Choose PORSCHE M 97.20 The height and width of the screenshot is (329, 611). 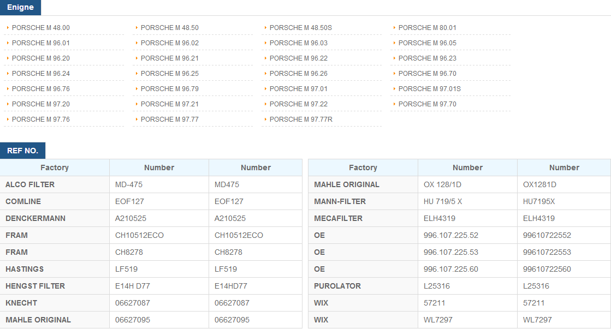pyautogui.click(x=41, y=104)
